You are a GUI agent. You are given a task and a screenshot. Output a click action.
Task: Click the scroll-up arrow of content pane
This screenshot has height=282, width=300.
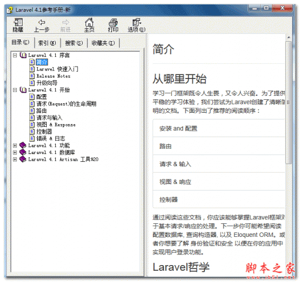point(289,37)
